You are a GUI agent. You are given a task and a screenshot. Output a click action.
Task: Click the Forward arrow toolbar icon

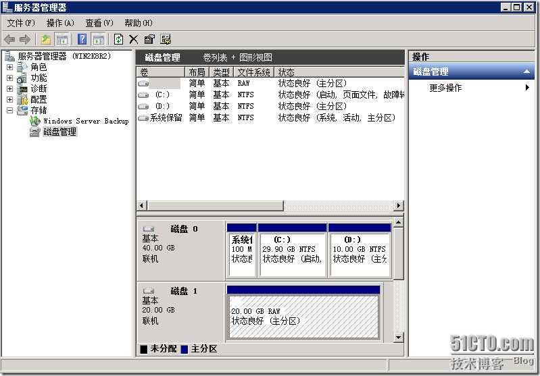(25, 40)
